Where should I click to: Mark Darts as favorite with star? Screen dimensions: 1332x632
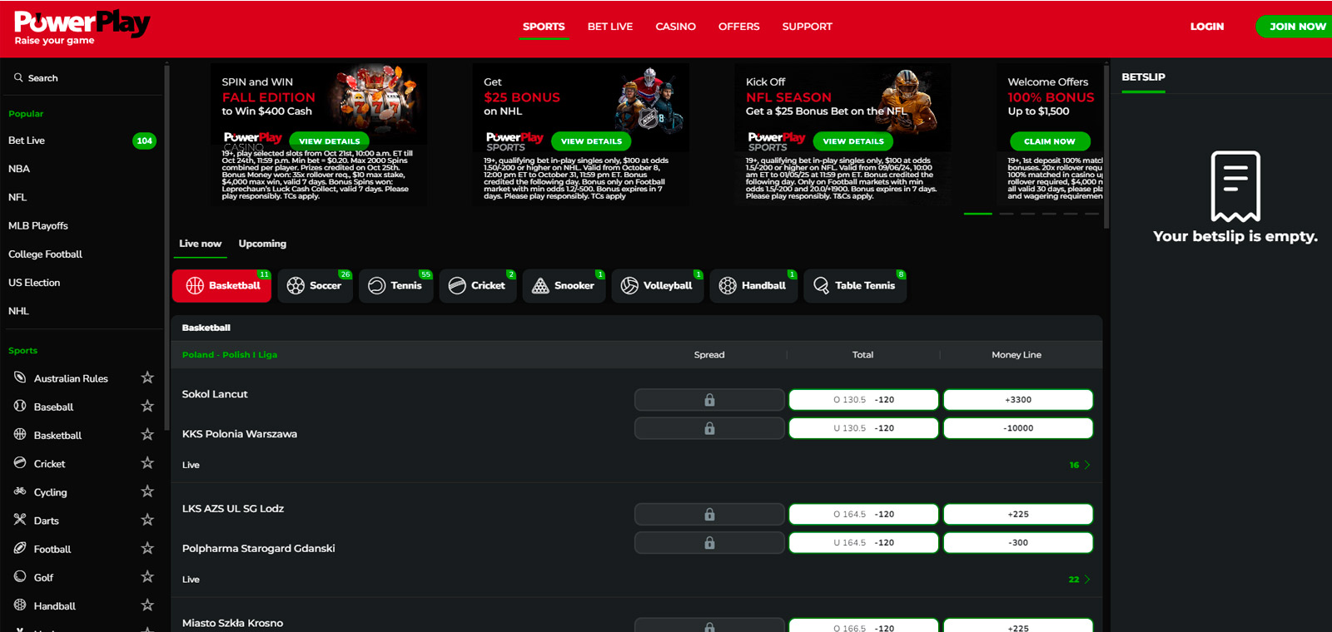[147, 520]
